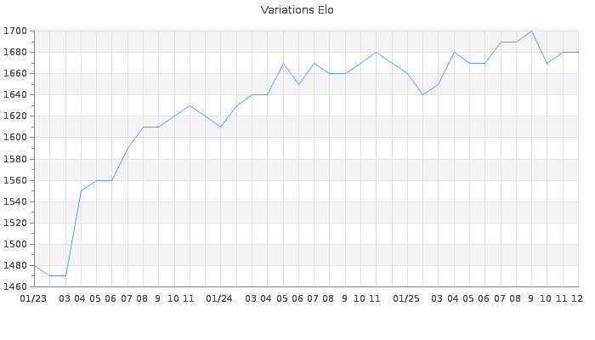Click the 1620 y-axis label
This screenshot has height=340, width=595.
(x=15, y=116)
